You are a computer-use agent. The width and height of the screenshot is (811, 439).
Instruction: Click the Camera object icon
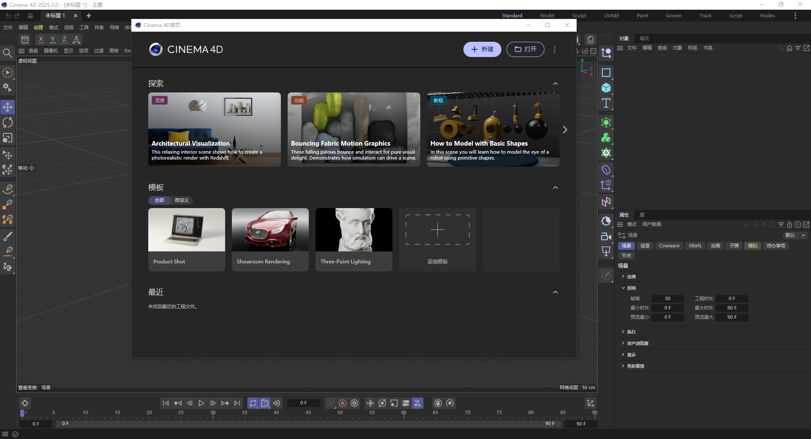(606, 236)
